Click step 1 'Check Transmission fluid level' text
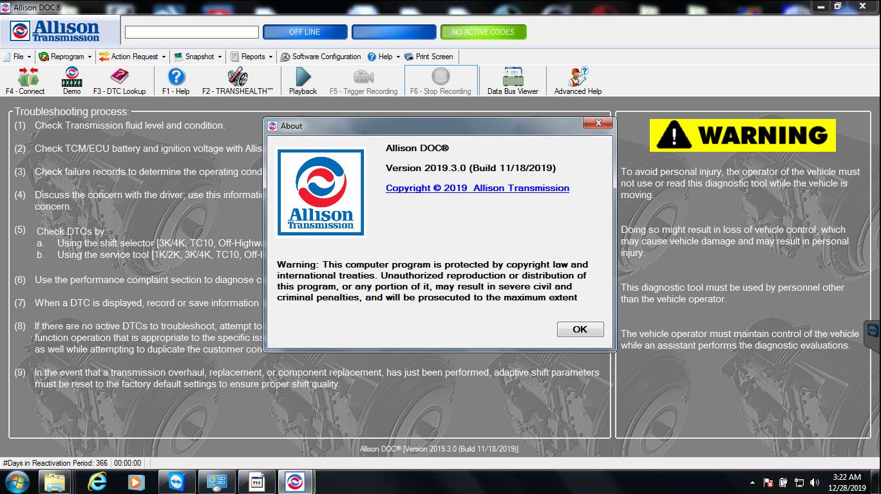Image resolution: width=881 pixels, height=494 pixels. click(129, 125)
